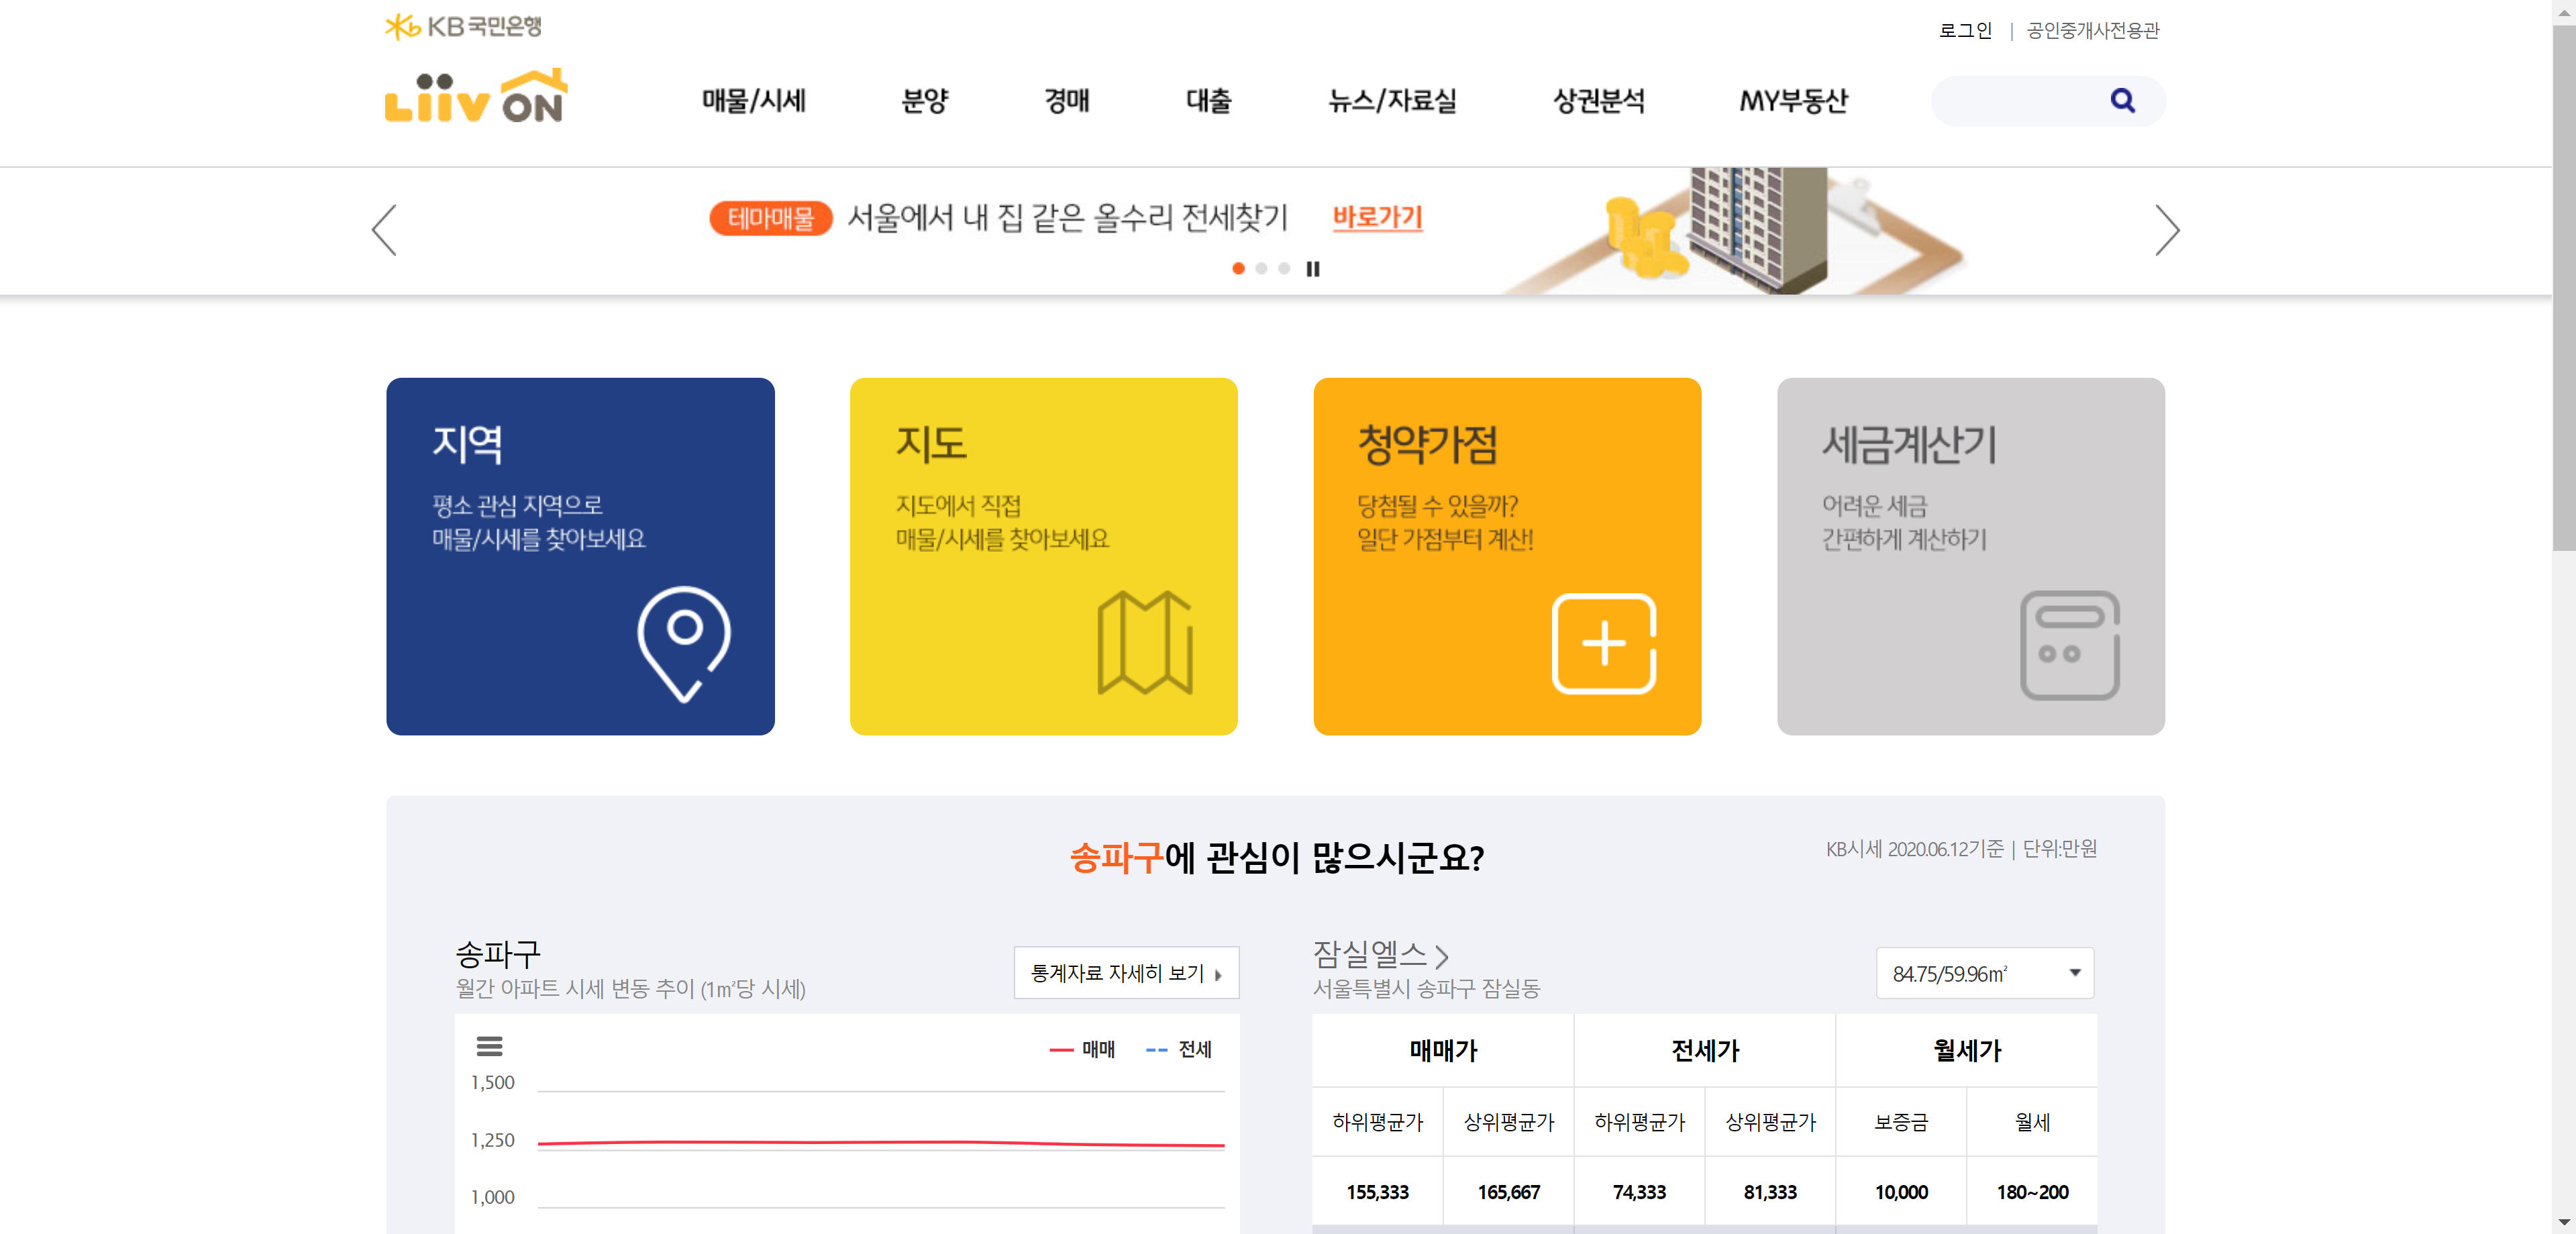Show previous banner with left arrow
The image size is (2576, 1234).
(385, 230)
